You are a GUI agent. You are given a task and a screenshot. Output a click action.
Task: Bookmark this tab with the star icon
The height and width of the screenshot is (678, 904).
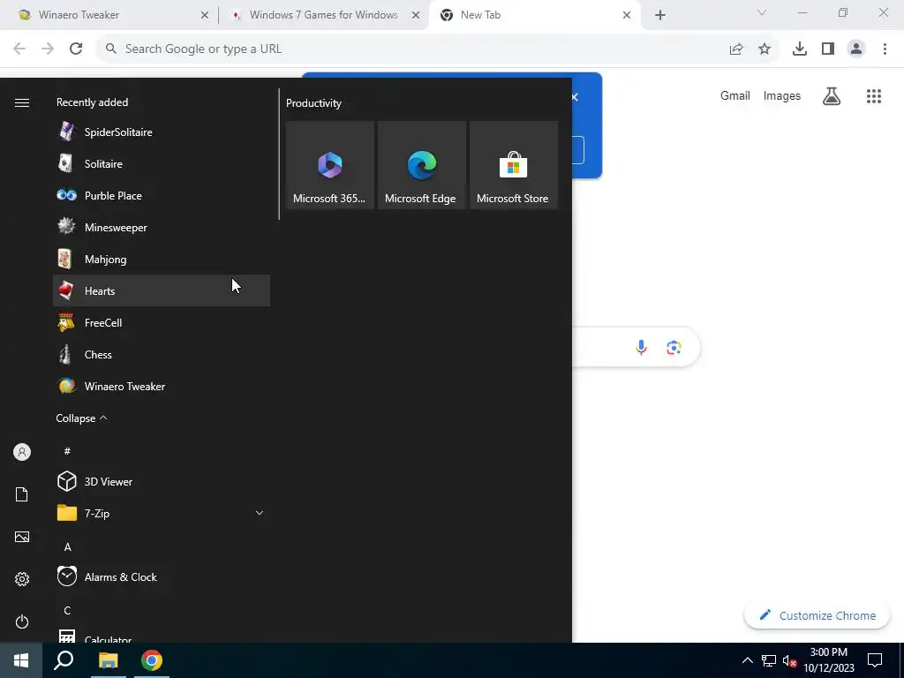click(765, 49)
